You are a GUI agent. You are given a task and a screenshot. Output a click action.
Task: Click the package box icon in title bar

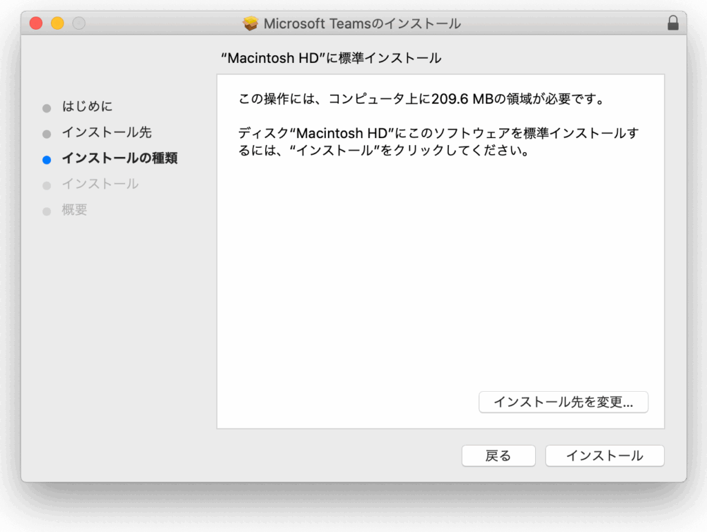251,23
